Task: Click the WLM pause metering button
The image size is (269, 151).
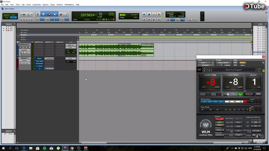Action: pos(228,94)
